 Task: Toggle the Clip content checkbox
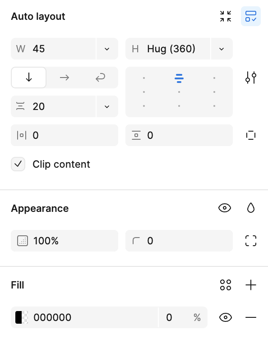[18, 164]
